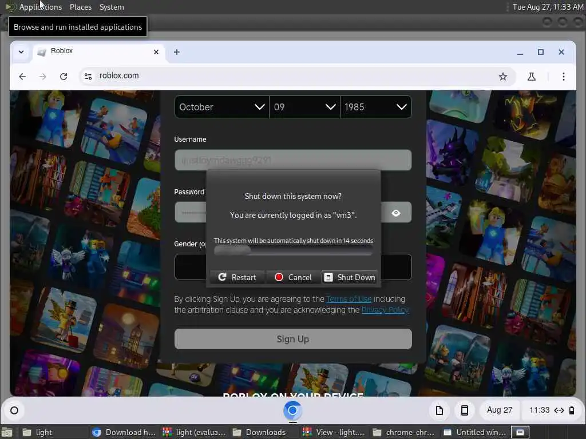This screenshot has height=439, width=586.
Task: Open the Privacy Policy link
Action: 385,310
